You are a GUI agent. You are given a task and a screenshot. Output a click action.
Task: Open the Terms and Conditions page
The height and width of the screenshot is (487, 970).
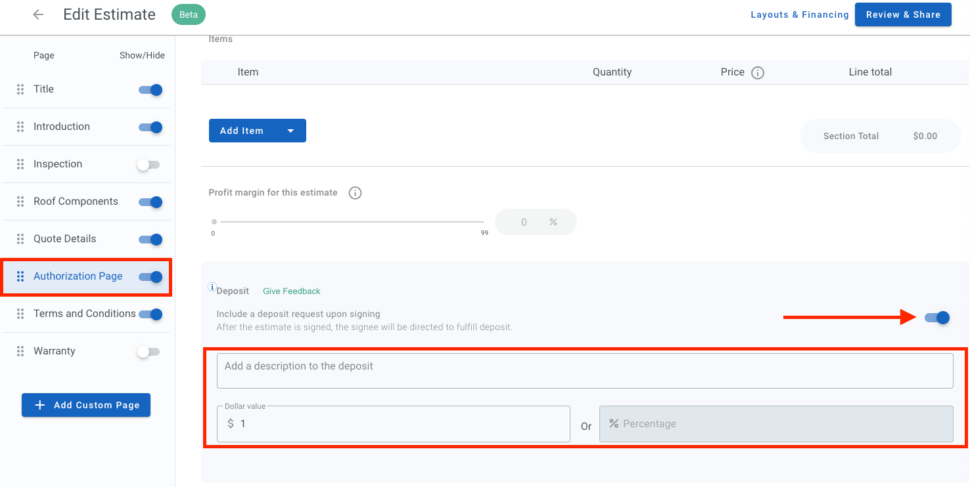pyautogui.click(x=84, y=314)
